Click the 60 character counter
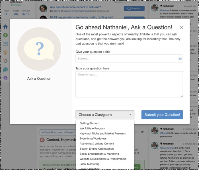This screenshot has height=170, width=199. coord(180,59)
